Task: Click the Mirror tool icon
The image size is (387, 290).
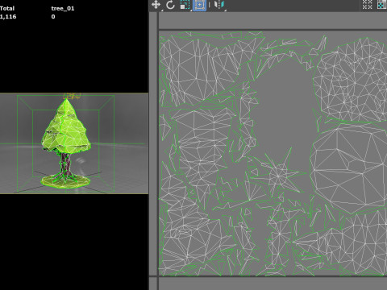Action: [x=219, y=5]
